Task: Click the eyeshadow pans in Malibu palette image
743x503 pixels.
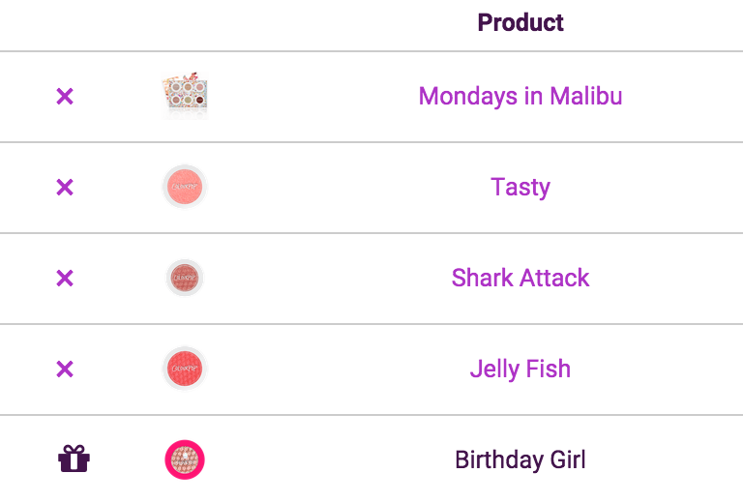Action: click(x=188, y=93)
